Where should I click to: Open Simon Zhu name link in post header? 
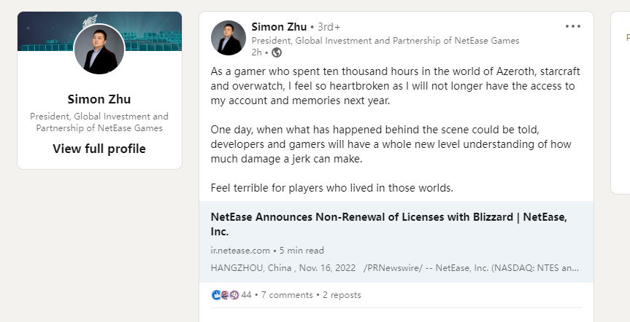[279, 27]
